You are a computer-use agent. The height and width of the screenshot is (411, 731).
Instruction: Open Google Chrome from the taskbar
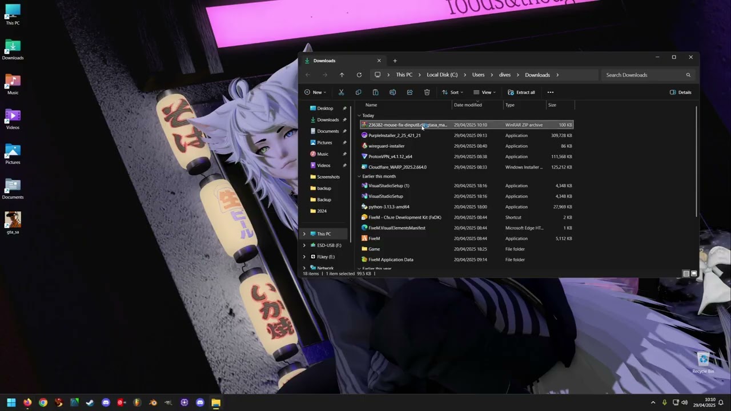pos(43,402)
